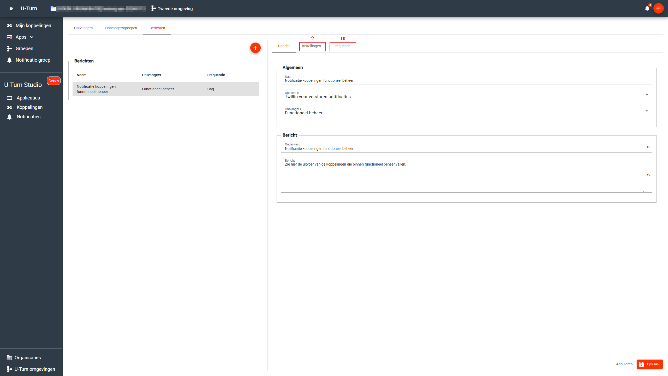Click code icon in Bericht textarea

[x=648, y=175]
